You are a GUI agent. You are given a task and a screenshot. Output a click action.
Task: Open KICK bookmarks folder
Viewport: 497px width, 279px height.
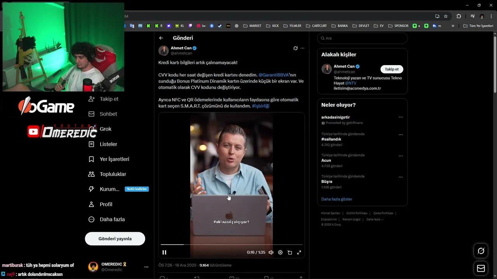coord(273,26)
